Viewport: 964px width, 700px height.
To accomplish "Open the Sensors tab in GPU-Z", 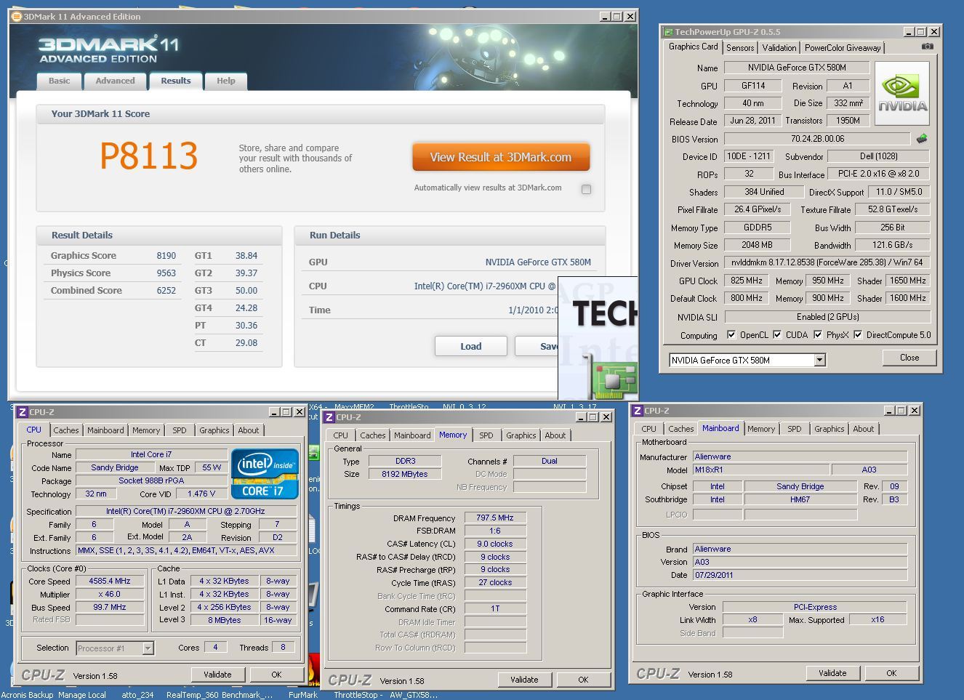I will tap(740, 48).
